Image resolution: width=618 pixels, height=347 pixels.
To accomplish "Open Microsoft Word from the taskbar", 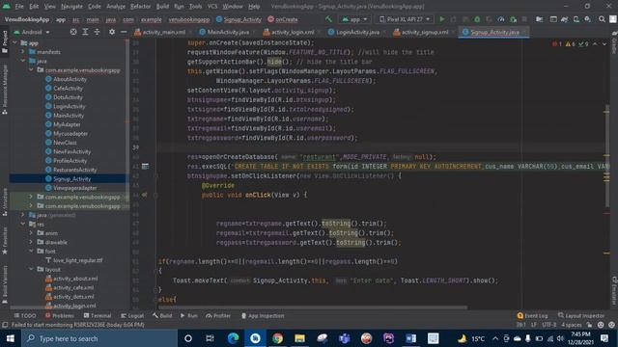I will [410, 338].
